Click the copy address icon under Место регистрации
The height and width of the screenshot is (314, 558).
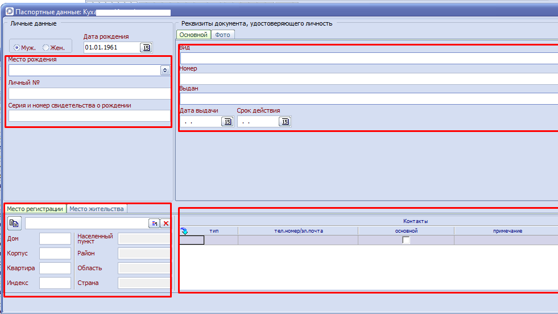(x=14, y=223)
